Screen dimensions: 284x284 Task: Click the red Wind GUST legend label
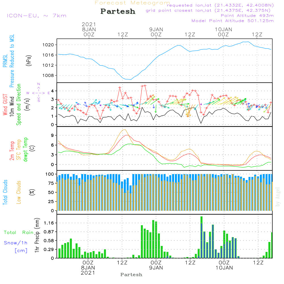pyautogui.click(x=5, y=105)
